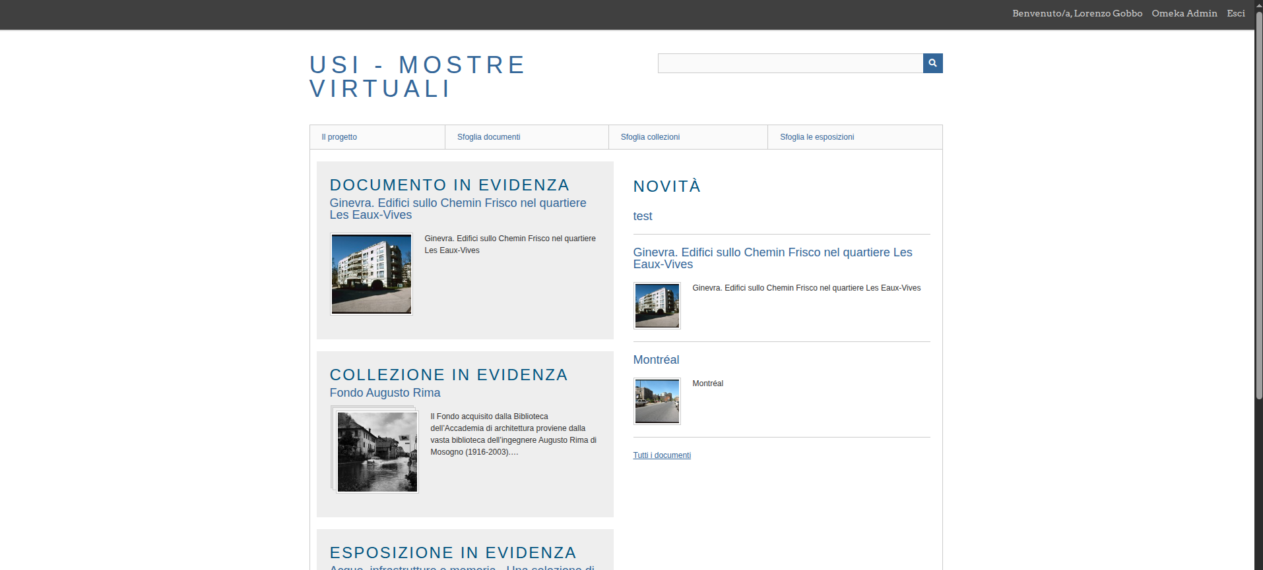
Task: Click the 'Benvenuto/a, Lorenzo Gobbo' user link
Action: [1077, 13]
